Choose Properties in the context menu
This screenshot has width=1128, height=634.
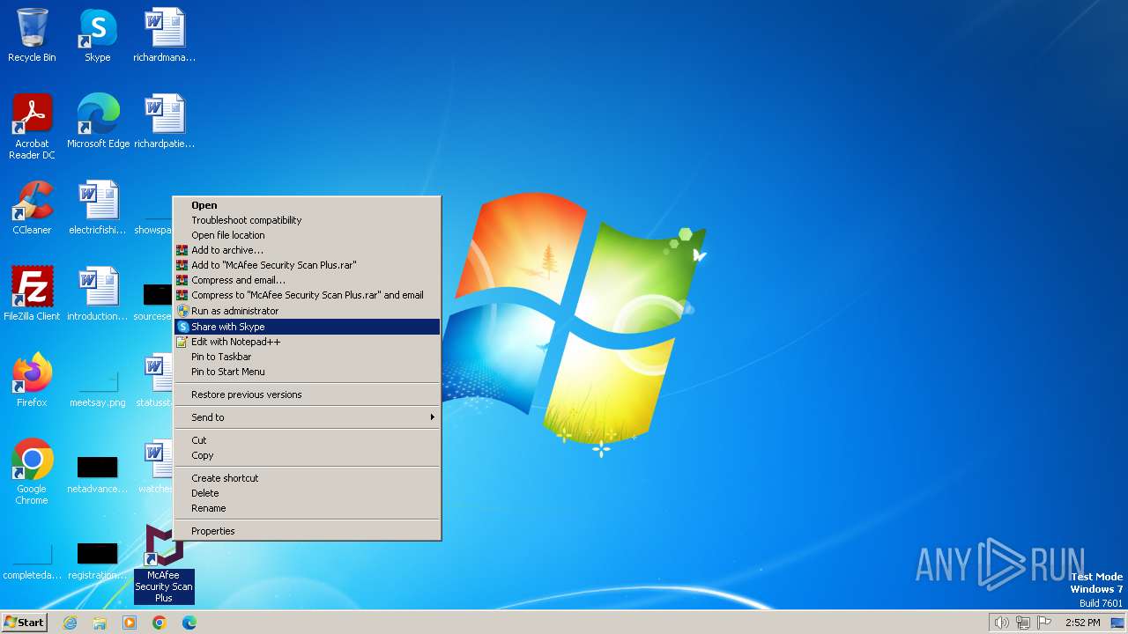[x=307, y=531]
